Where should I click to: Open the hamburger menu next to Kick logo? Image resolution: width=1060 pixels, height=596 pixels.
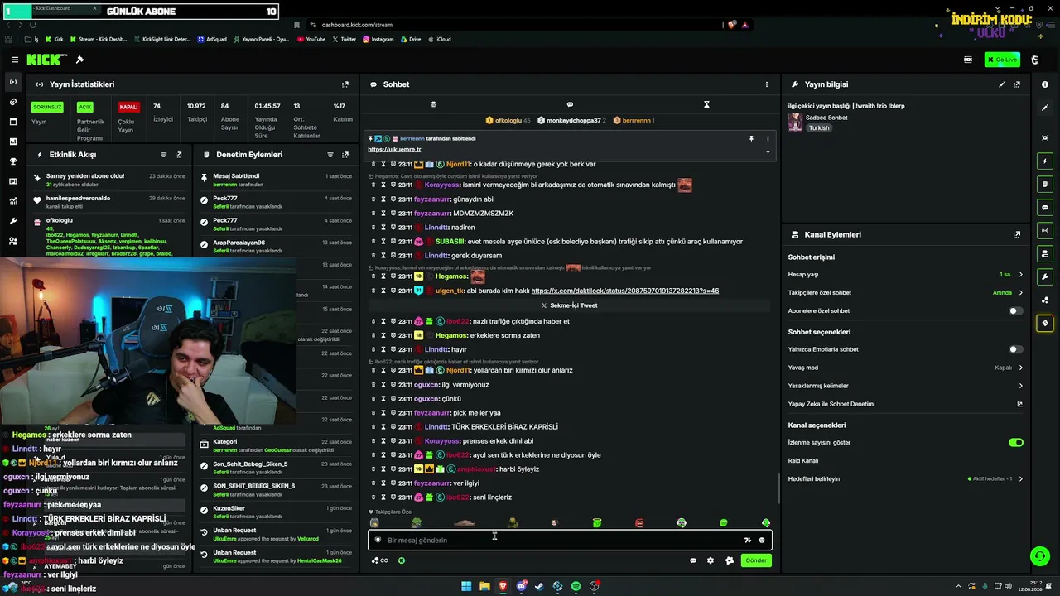14,60
